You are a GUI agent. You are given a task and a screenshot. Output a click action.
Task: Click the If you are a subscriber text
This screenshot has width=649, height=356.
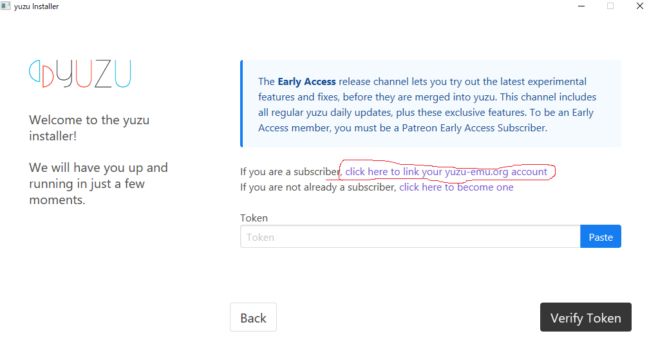(x=289, y=172)
